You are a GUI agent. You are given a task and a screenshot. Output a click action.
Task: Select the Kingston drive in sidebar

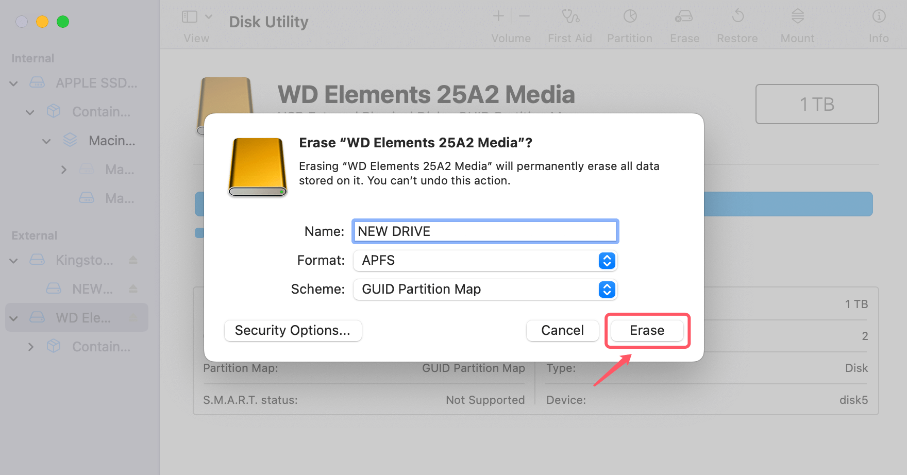85,260
